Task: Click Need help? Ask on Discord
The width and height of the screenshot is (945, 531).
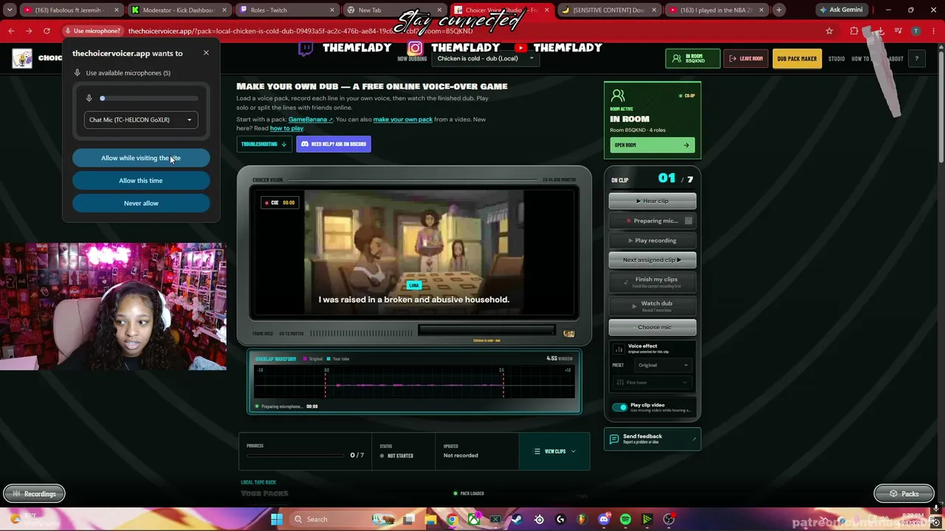Action: point(334,144)
